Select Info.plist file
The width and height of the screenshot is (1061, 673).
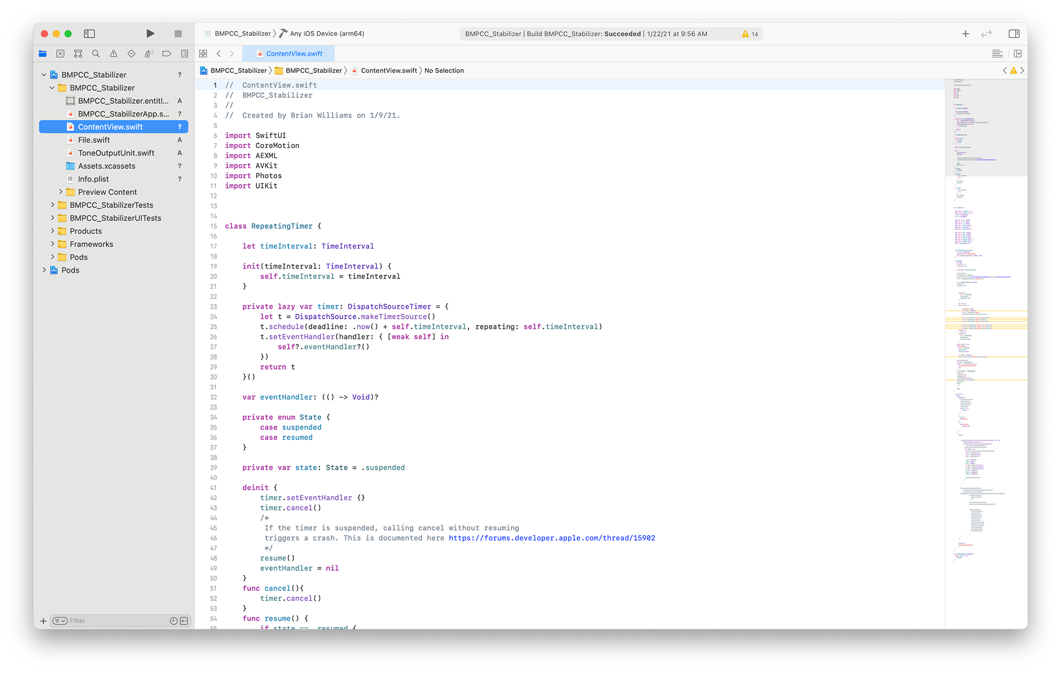[114, 179]
